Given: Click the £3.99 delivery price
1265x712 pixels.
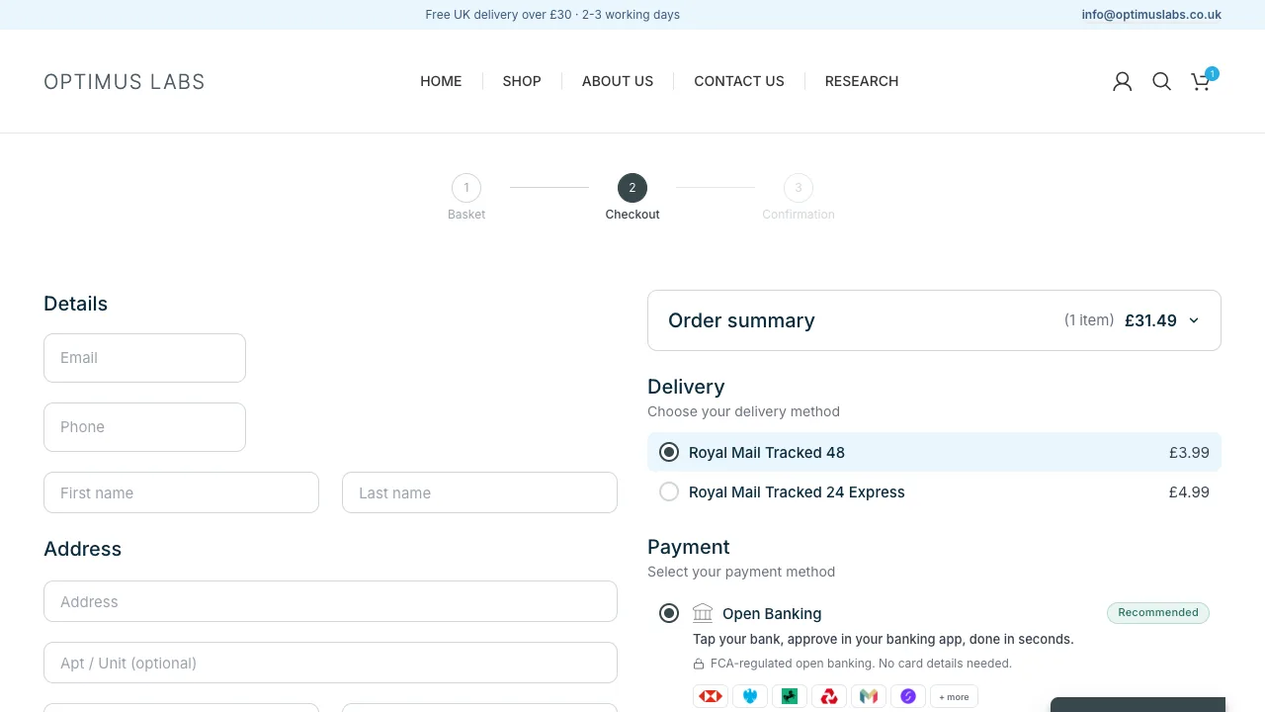Looking at the screenshot, I should (x=1189, y=452).
